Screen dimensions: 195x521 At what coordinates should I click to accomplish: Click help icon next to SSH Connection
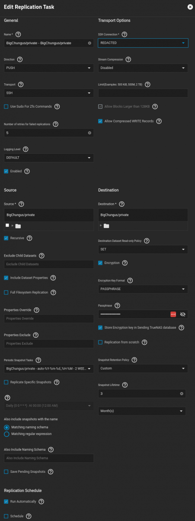pyautogui.click(x=125, y=34)
